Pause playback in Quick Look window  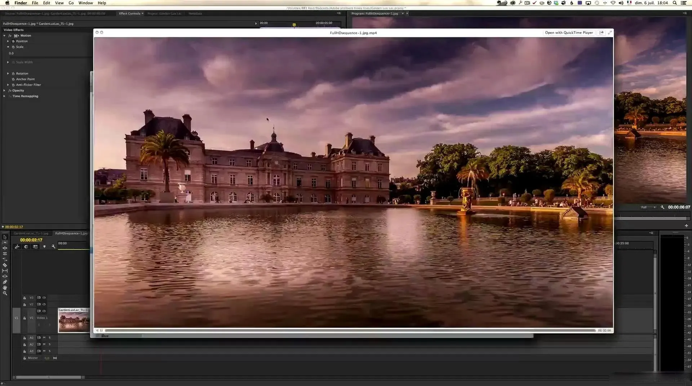pos(101,331)
